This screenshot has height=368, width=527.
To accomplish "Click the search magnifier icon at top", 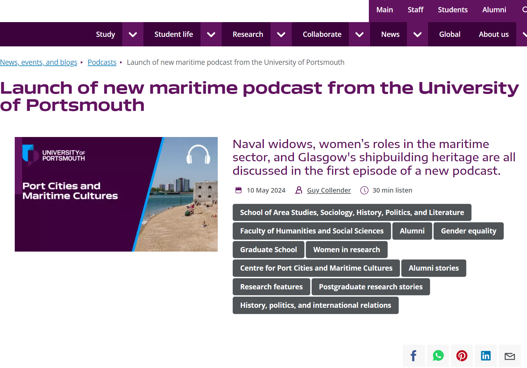I will pyautogui.click(x=524, y=10).
